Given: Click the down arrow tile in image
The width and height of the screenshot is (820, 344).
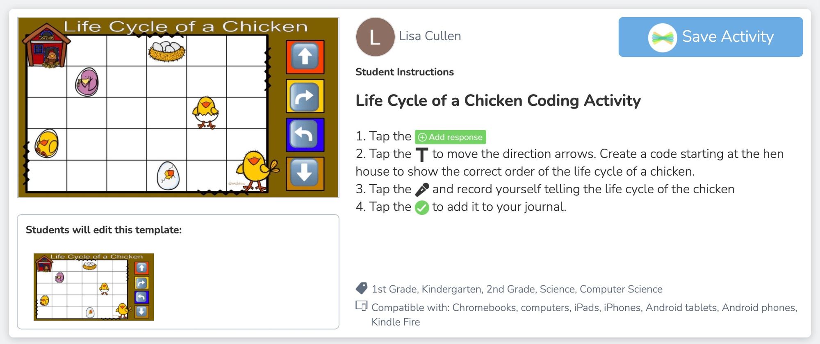Looking at the screenshot, I should 305,174.
